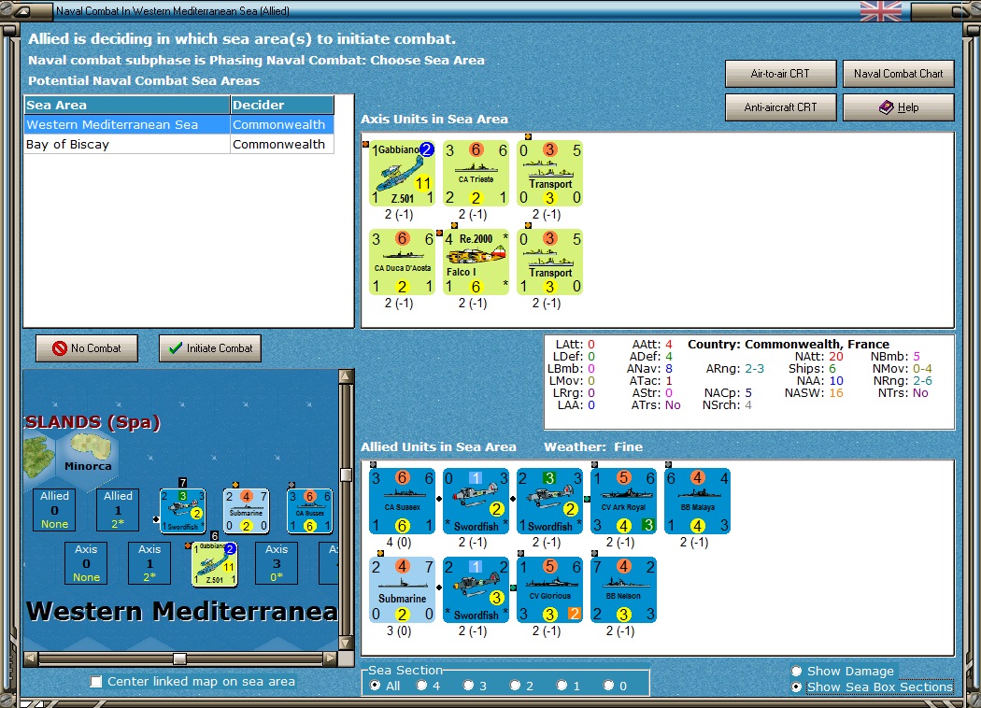Click the No Combat button
Viewport: 981px width, 708px height.
tap(87, 348)
